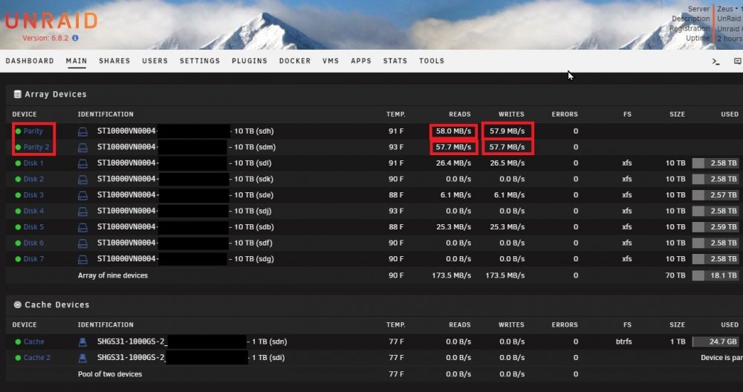Image resolution: width=743 pixels, height=392 pixels.
Task: Click array total size 70 TB
Action: coord(675,275)
